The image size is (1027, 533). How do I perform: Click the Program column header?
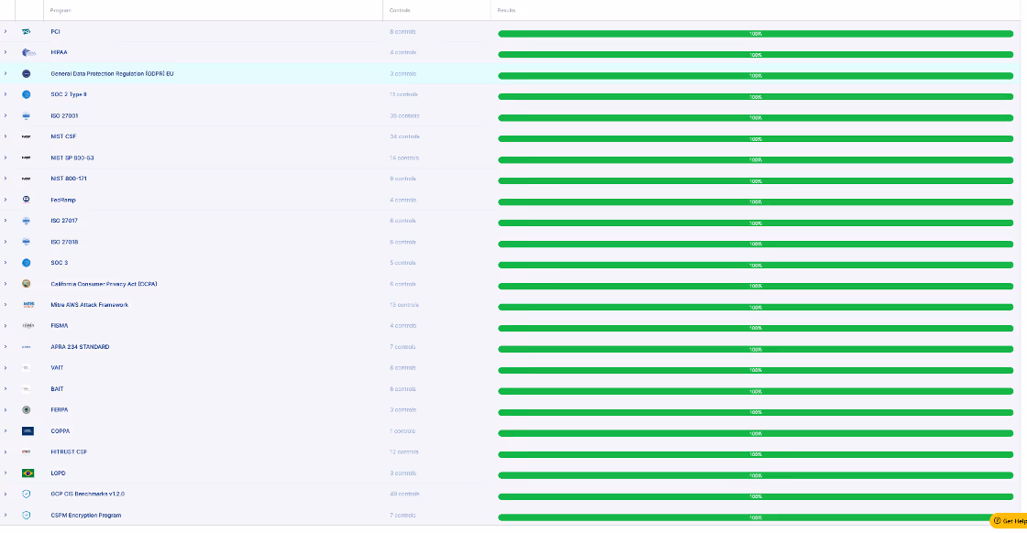click(61, 10)
